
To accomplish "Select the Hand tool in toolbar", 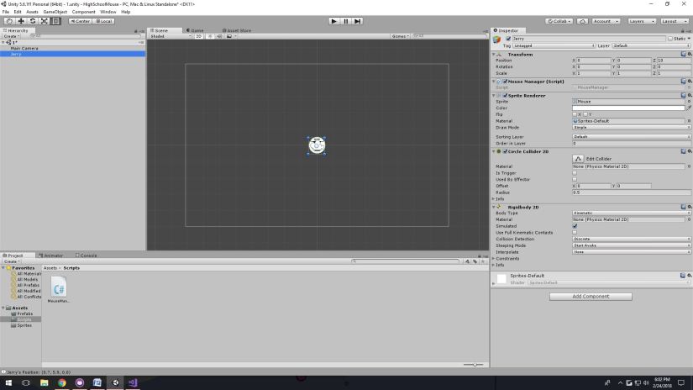I will (9, 21).
